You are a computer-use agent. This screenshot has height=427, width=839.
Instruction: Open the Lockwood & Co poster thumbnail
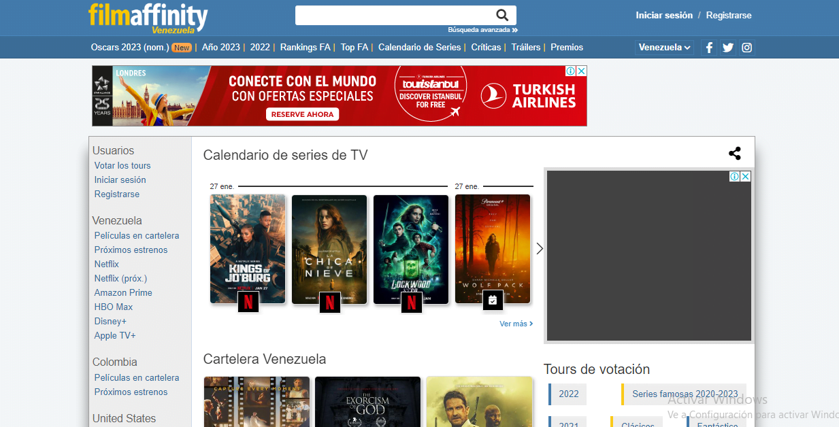(411, 248)
